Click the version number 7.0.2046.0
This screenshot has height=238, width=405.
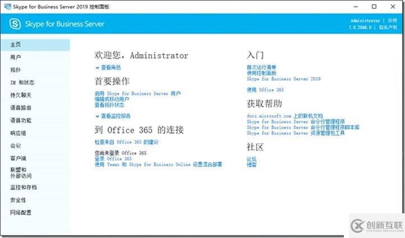[360, 27]
